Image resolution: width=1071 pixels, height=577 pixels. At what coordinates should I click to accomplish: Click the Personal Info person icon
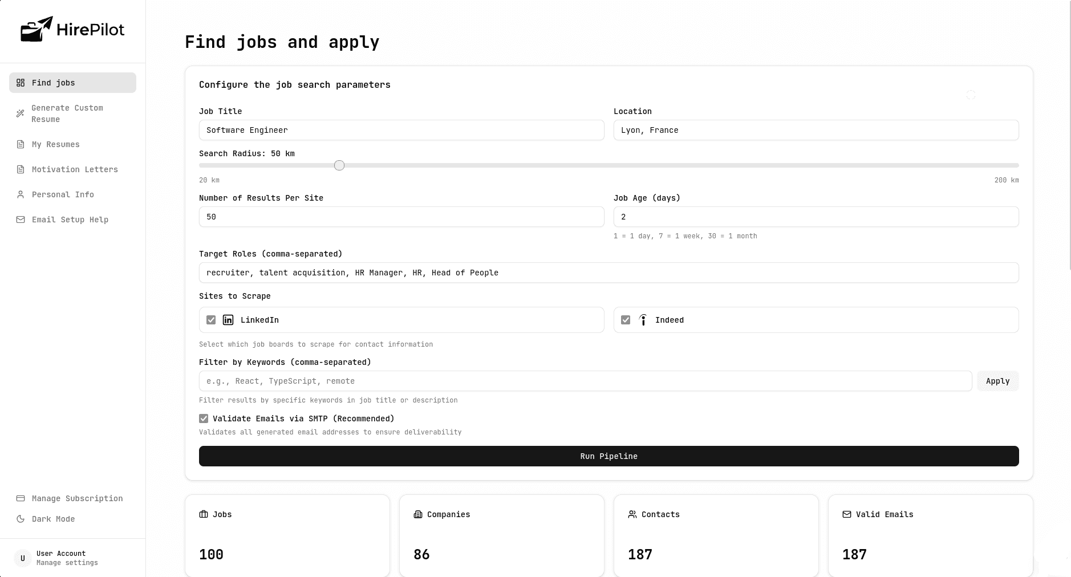tap(21, 194)
